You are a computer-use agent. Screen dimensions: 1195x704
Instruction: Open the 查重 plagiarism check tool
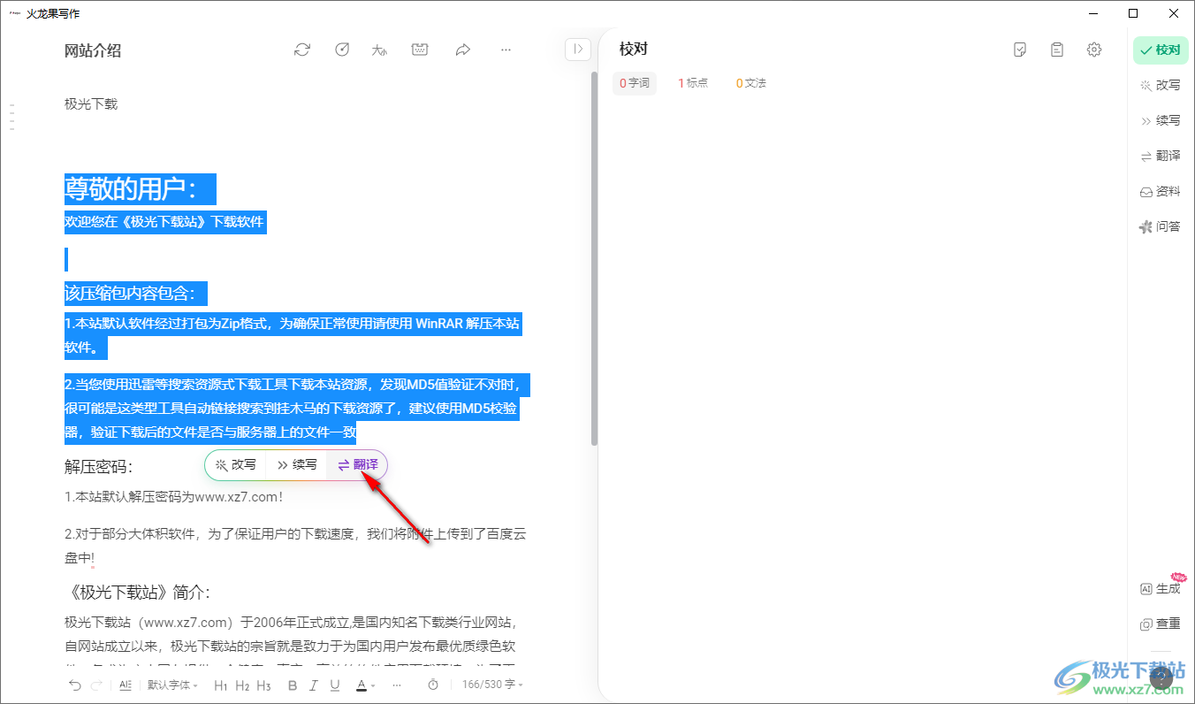1161,624
